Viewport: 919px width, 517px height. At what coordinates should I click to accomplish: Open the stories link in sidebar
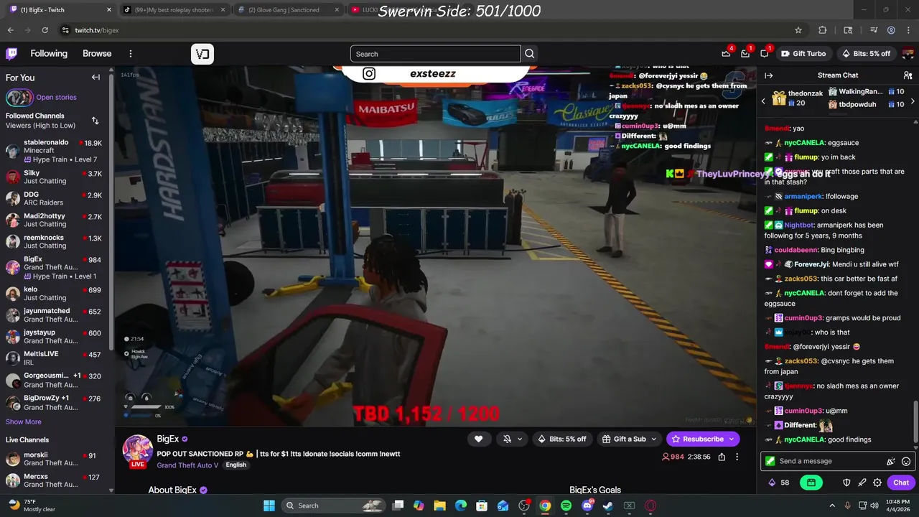(56, 98)
